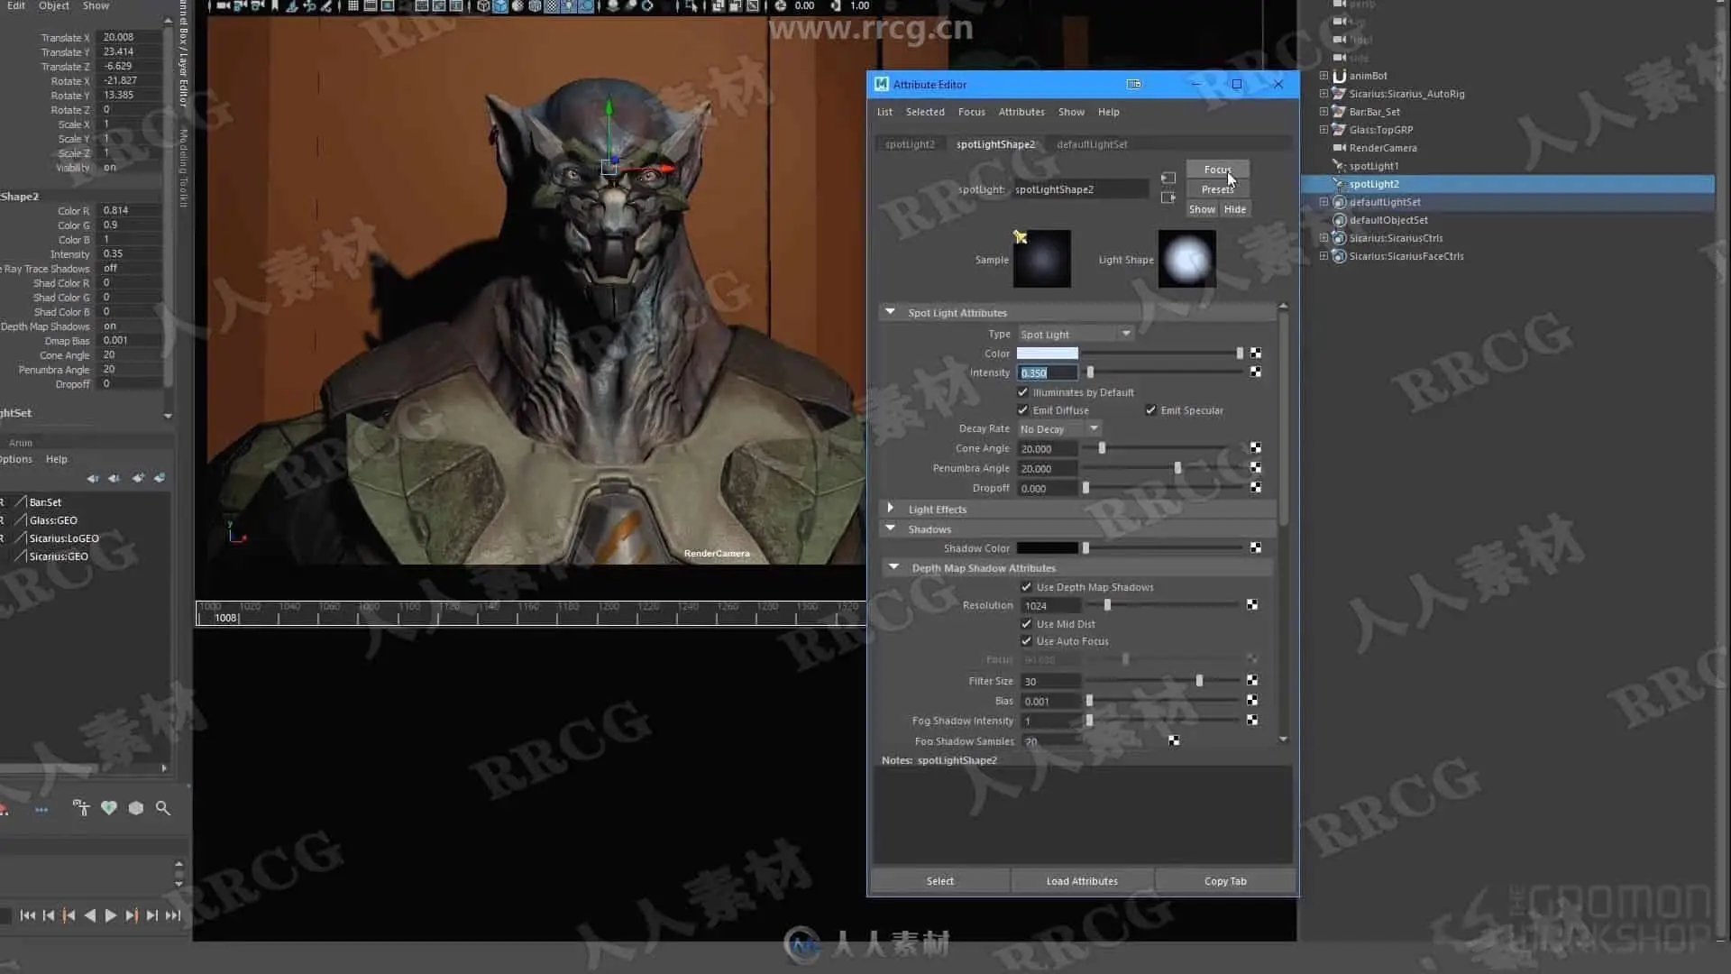1731x974 pixels.
Task: Click the Presets button
Action: click(1217, 189)
